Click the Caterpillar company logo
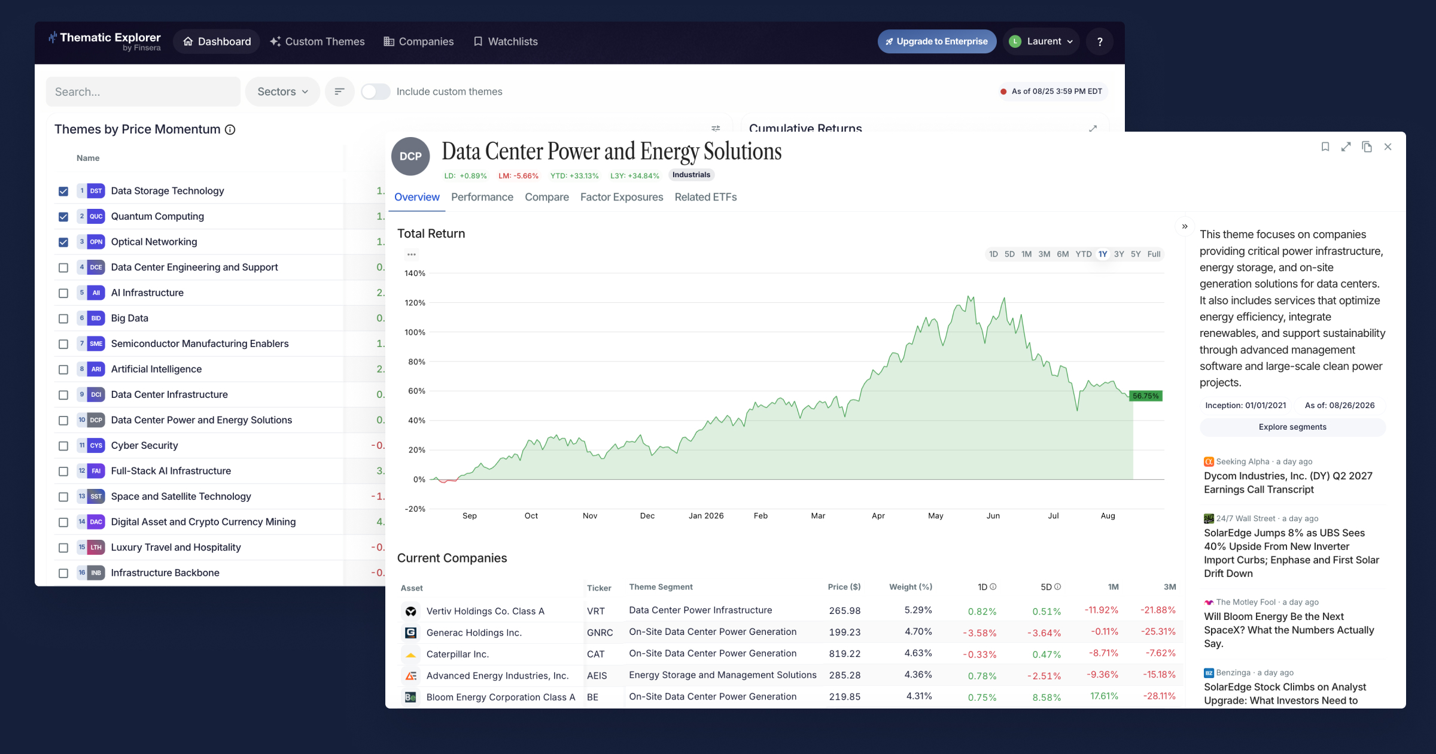Viewport: 1436px width, 754px height. [410, 654]
